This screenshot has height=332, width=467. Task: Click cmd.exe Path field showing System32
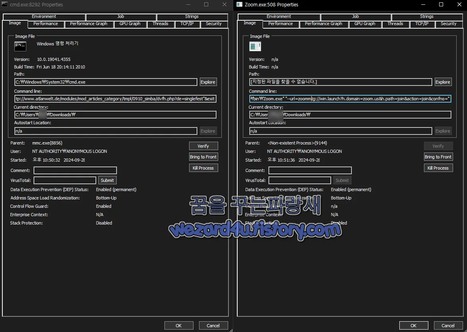[106, 82]
